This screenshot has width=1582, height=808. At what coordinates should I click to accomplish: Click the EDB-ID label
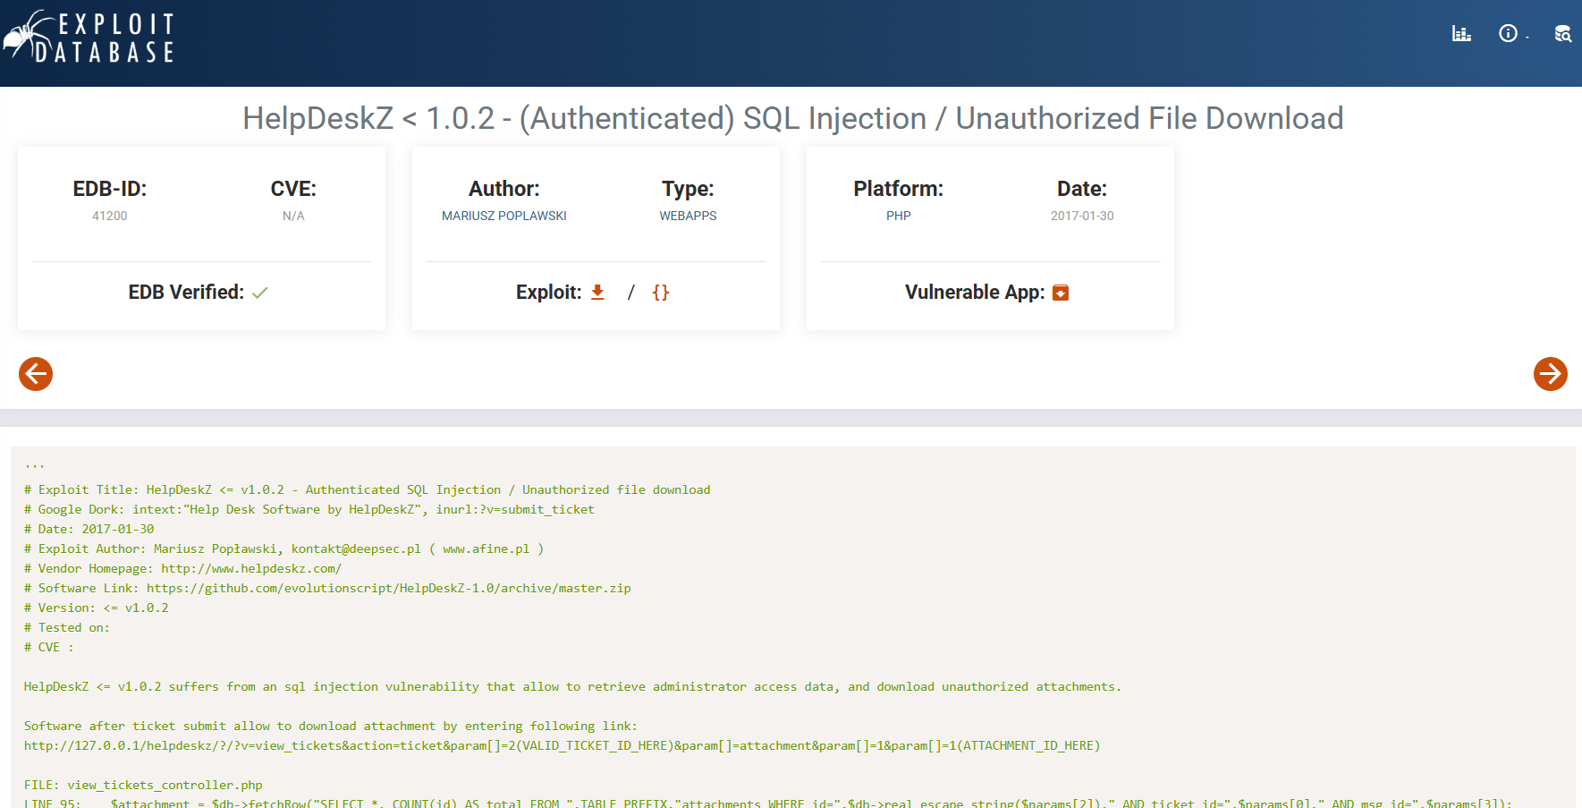pyautogui.click(x=110, y=189)
